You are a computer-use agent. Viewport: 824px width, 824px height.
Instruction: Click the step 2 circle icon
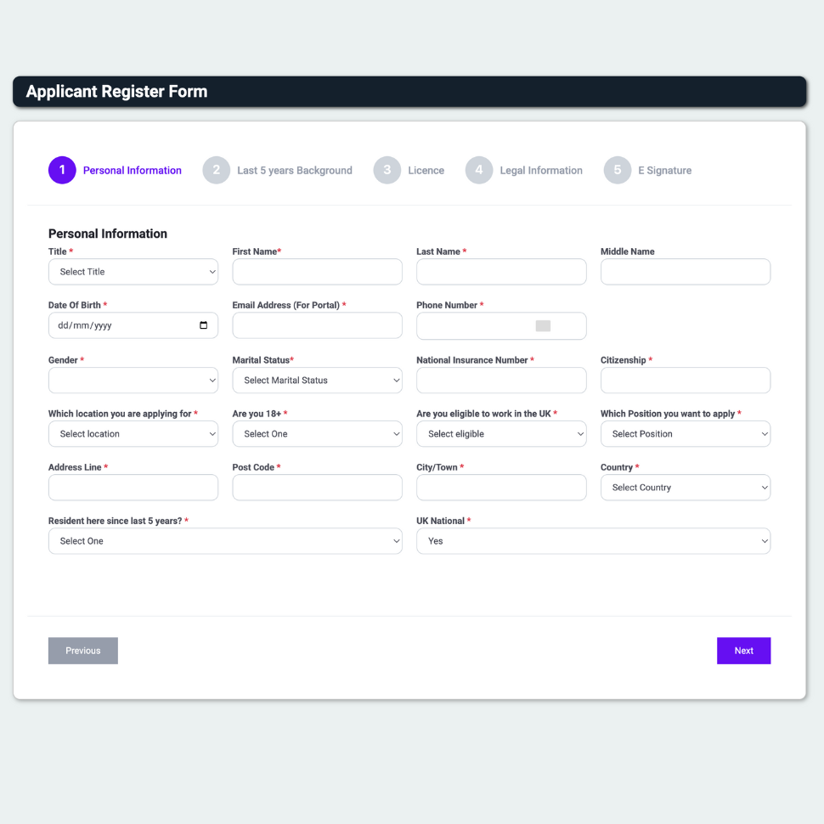(x=217, y=170)
